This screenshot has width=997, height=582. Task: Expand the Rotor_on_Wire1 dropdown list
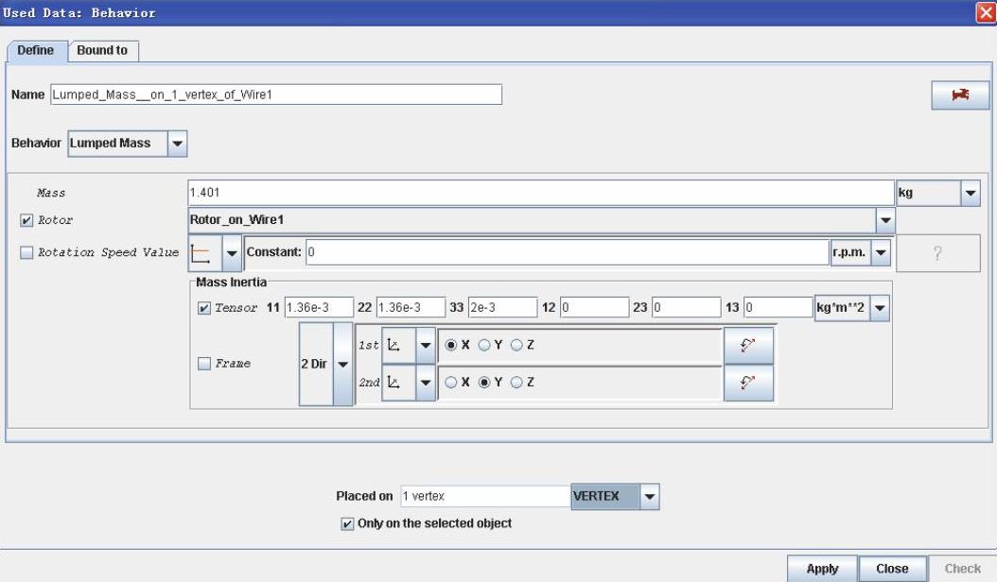[x=885, y=220]
